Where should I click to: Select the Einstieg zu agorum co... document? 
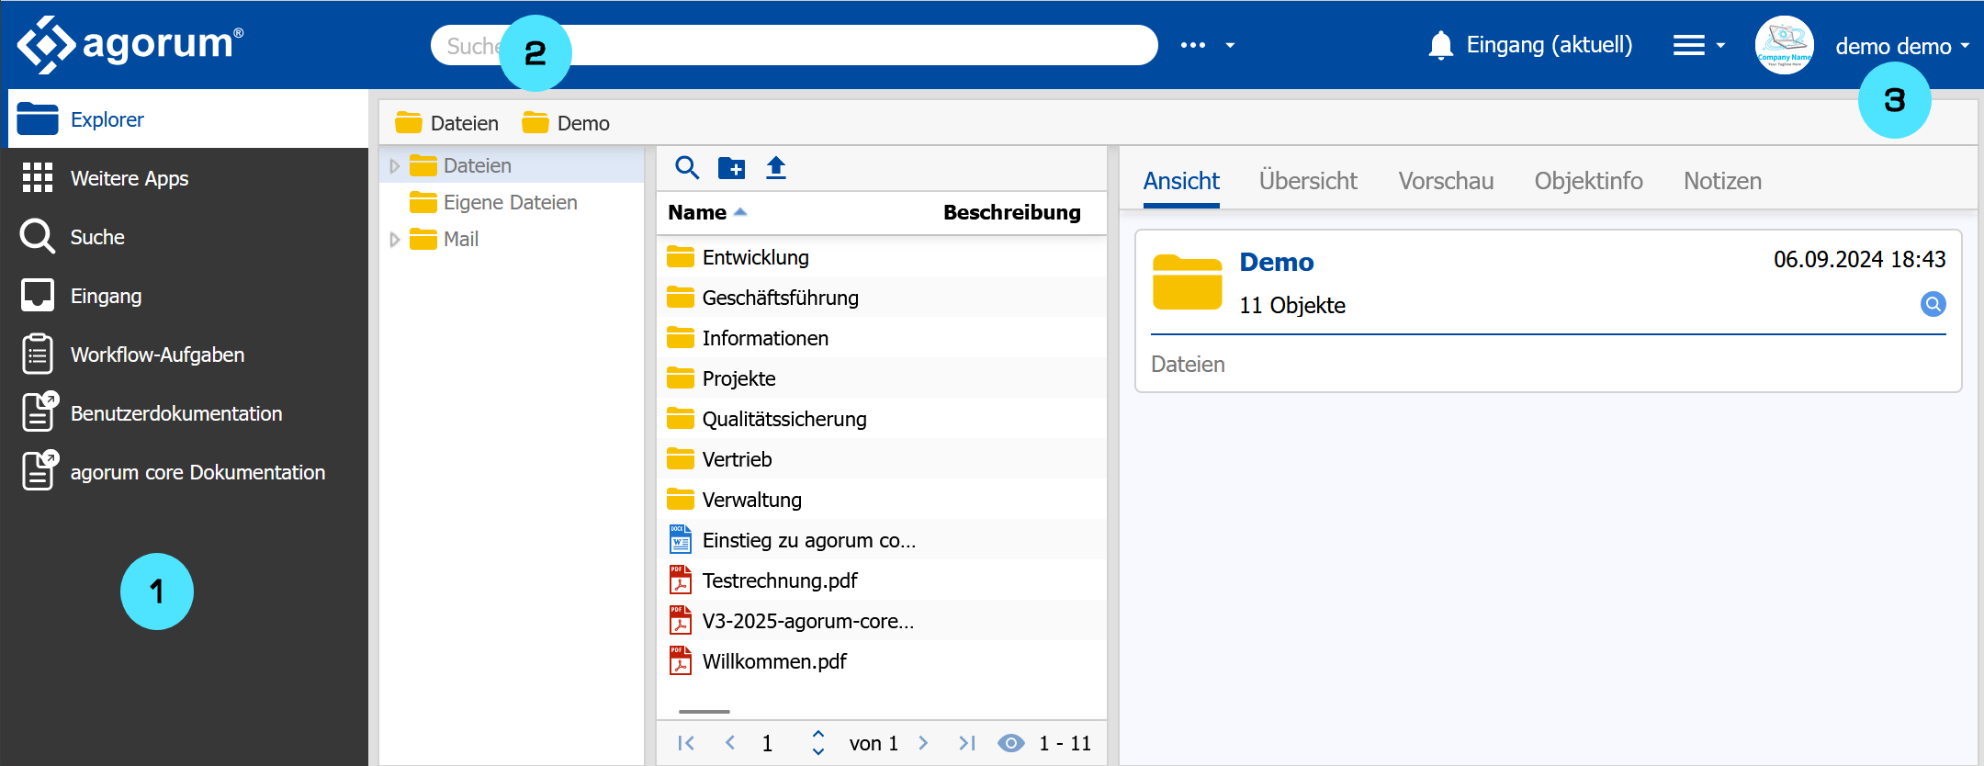click(x=882, y=540)
